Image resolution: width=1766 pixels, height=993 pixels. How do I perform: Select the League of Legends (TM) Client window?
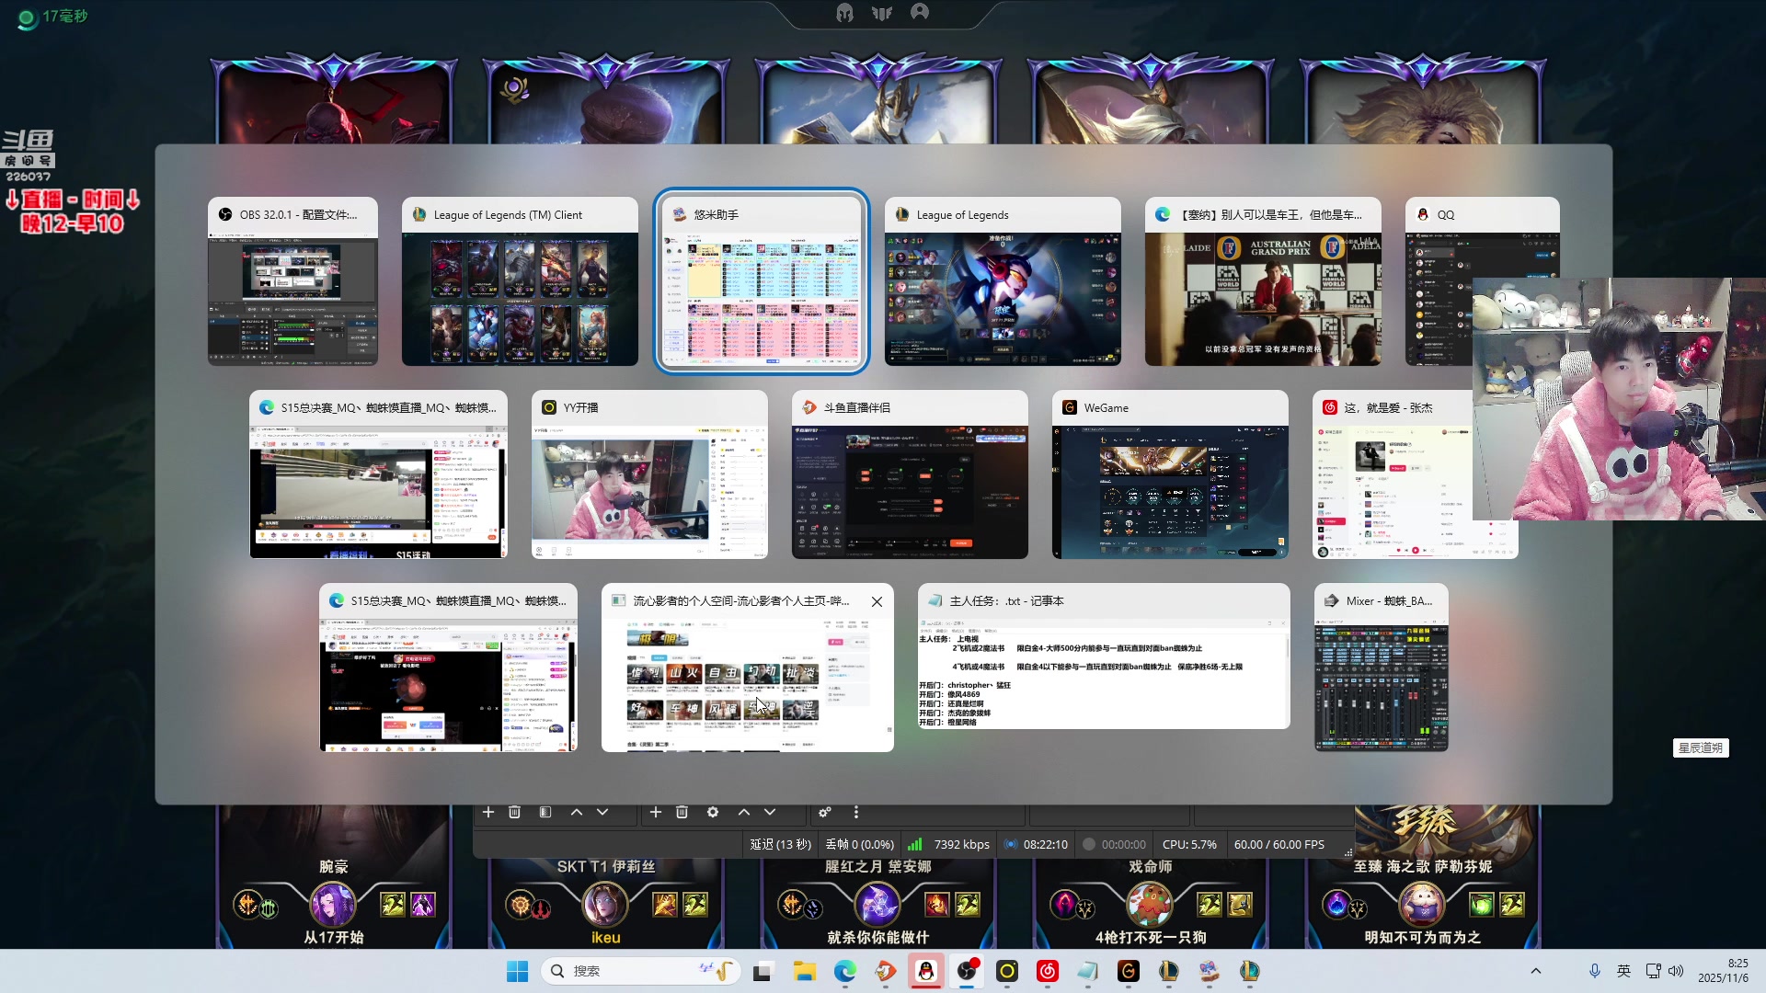(x=520, y=281)
